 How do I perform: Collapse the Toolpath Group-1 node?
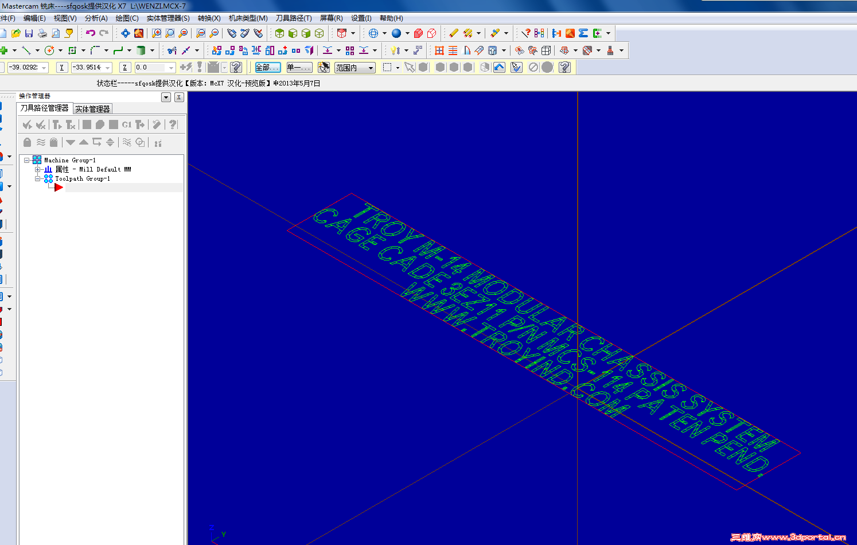[x=38, y=178]
